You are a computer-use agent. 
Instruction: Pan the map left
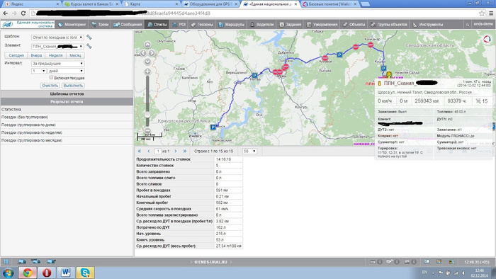pyautogui.click(x=143, y=53)
